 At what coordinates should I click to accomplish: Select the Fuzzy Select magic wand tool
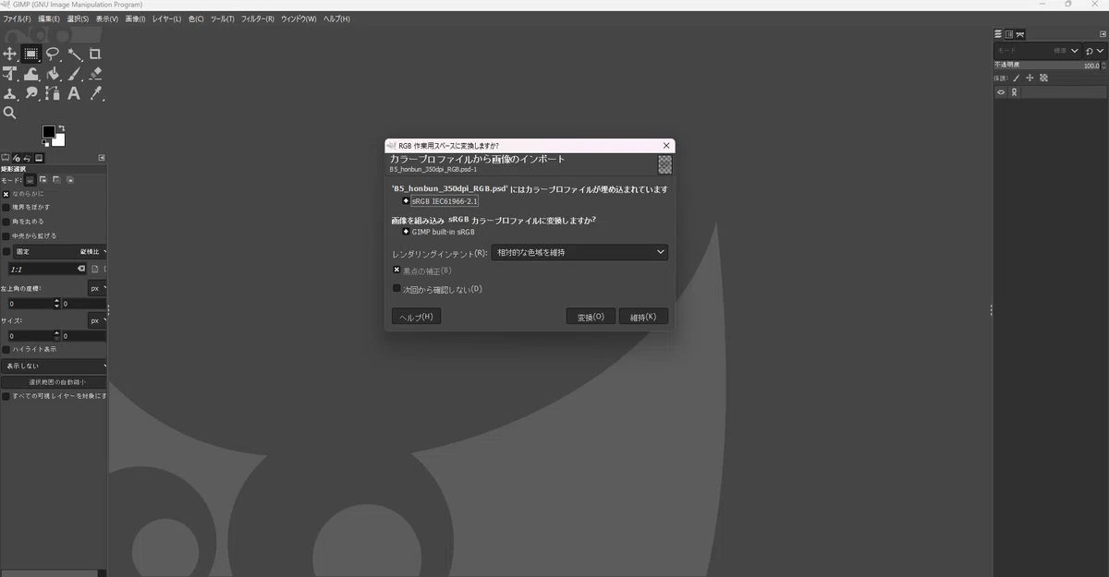pos(74,54)
